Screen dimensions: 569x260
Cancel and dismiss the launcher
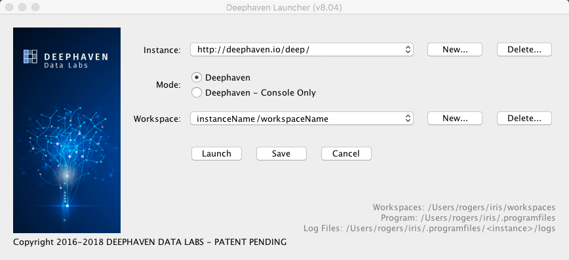[346, 153]
